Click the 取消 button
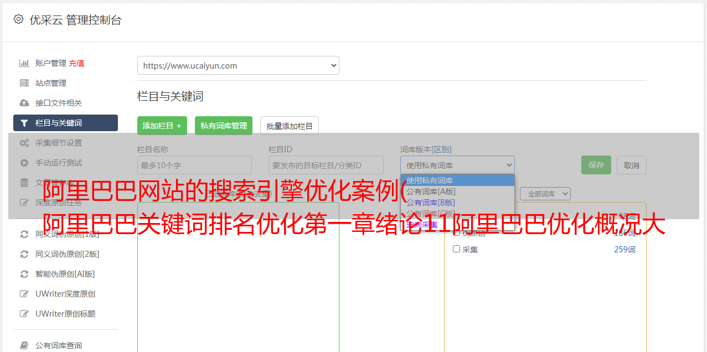The width and height of the screenshot is (707, 352). [632, 165]
